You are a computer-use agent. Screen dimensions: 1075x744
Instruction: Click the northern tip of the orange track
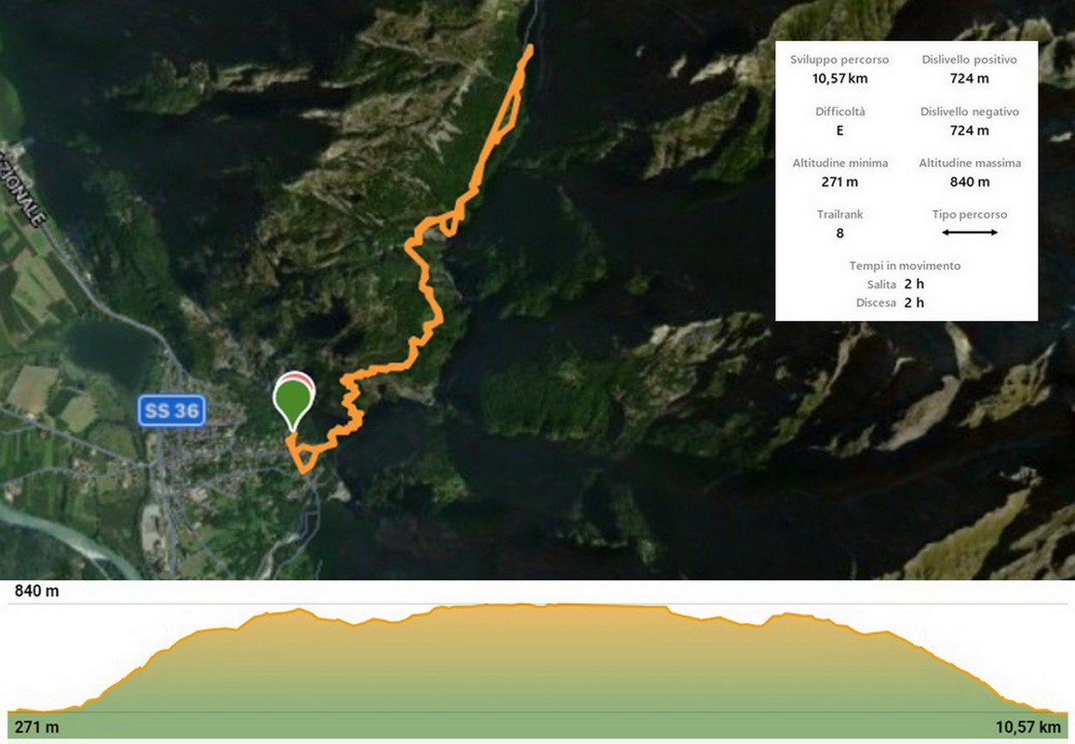pos(530,48)
